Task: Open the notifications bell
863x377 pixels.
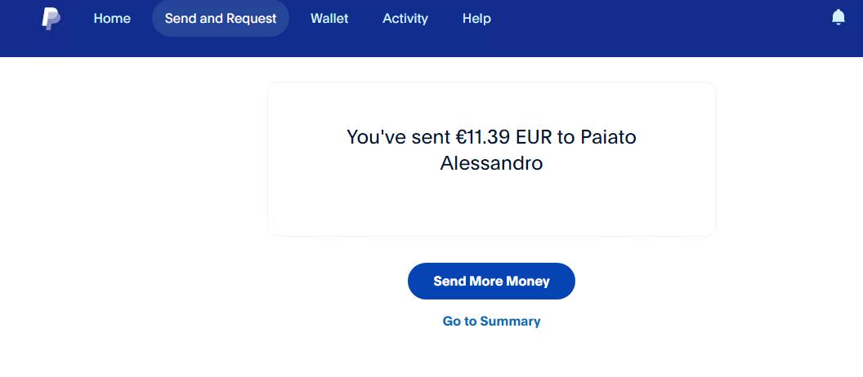Action: pyautogui.click(x=838, y=17)
